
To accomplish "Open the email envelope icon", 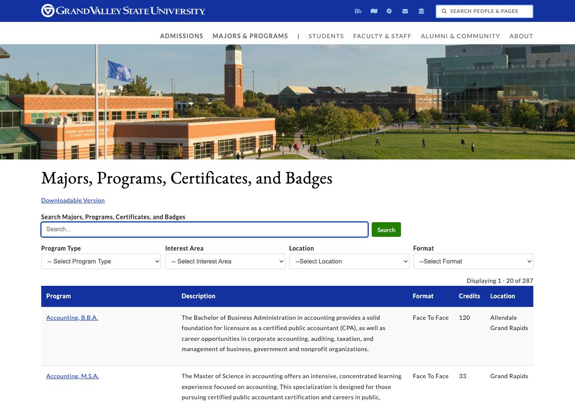I will coord(405,11).
